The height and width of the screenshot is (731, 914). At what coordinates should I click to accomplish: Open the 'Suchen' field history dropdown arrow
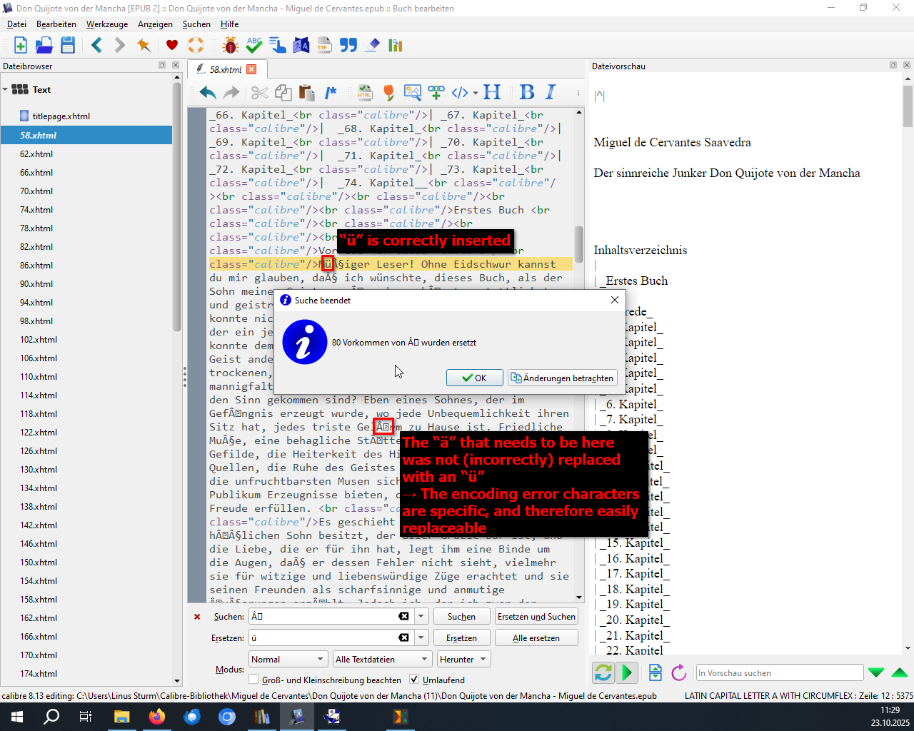[x=421, y=617]
